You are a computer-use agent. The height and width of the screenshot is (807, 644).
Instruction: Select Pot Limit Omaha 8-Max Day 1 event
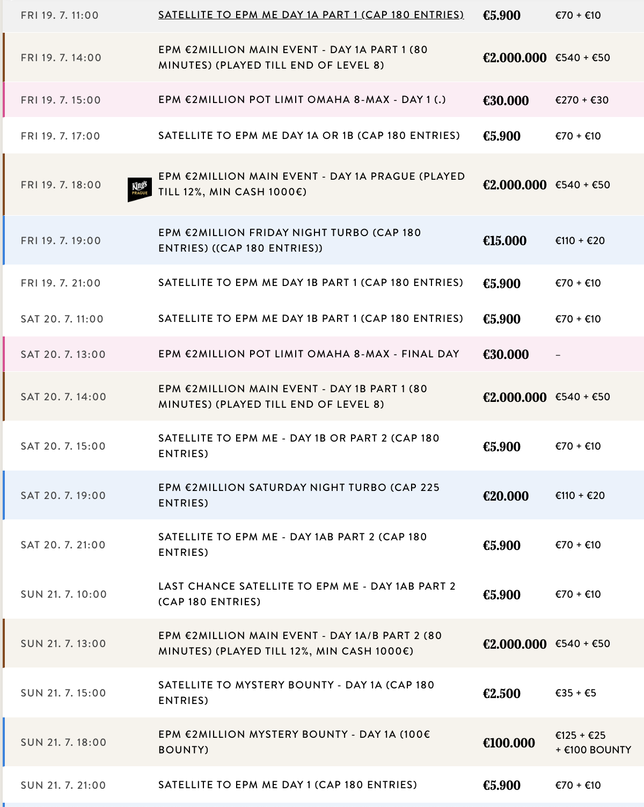(x=302, y=100)
